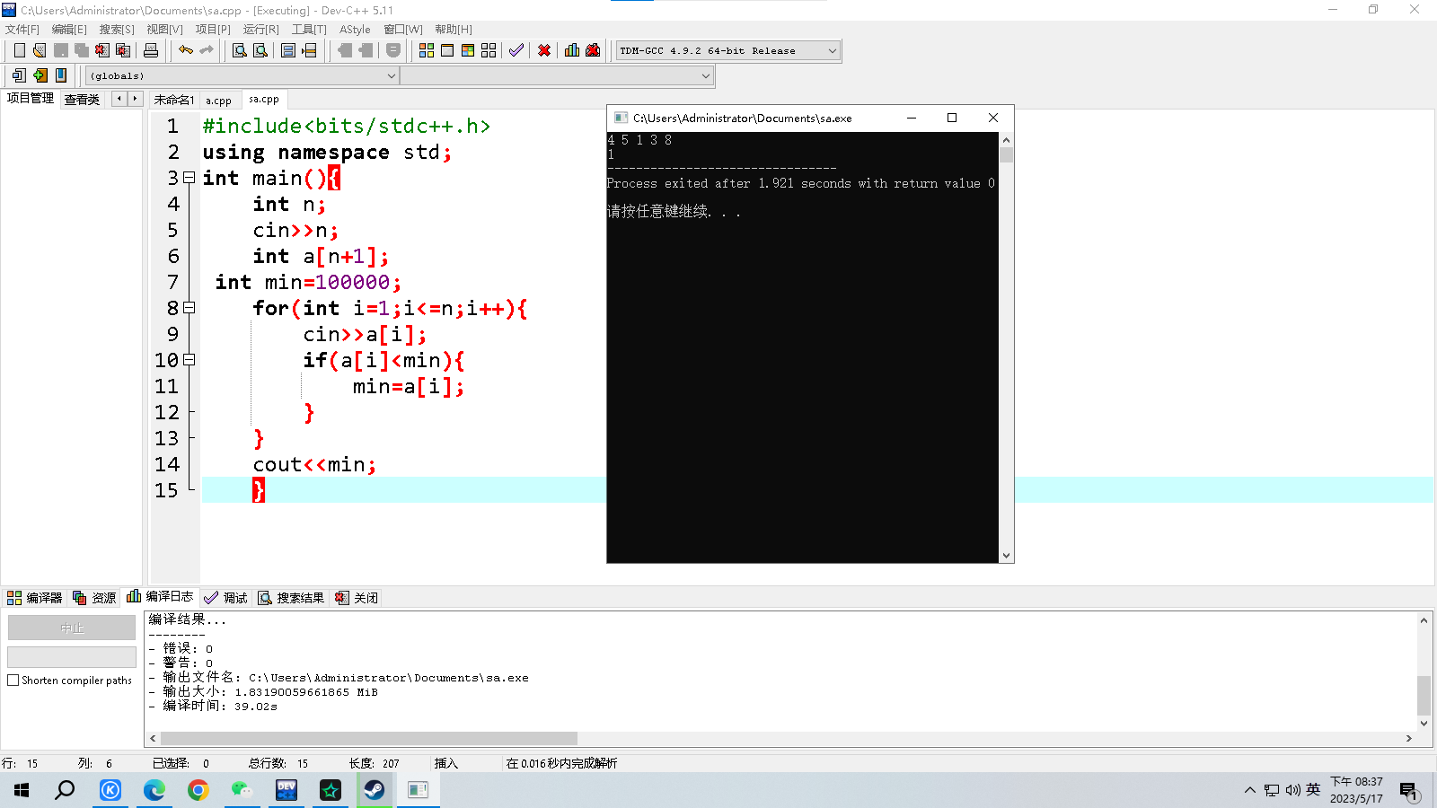This screenshot has width=1437, height=808.
Task: Open profile analysis chart icon
Action: [x=572, y=50]
